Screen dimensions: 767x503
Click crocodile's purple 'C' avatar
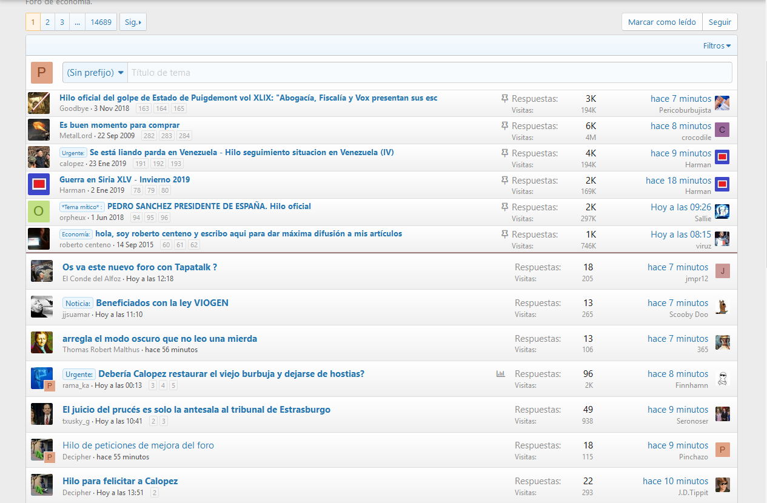pyautogui.click(x=722, y=130)
